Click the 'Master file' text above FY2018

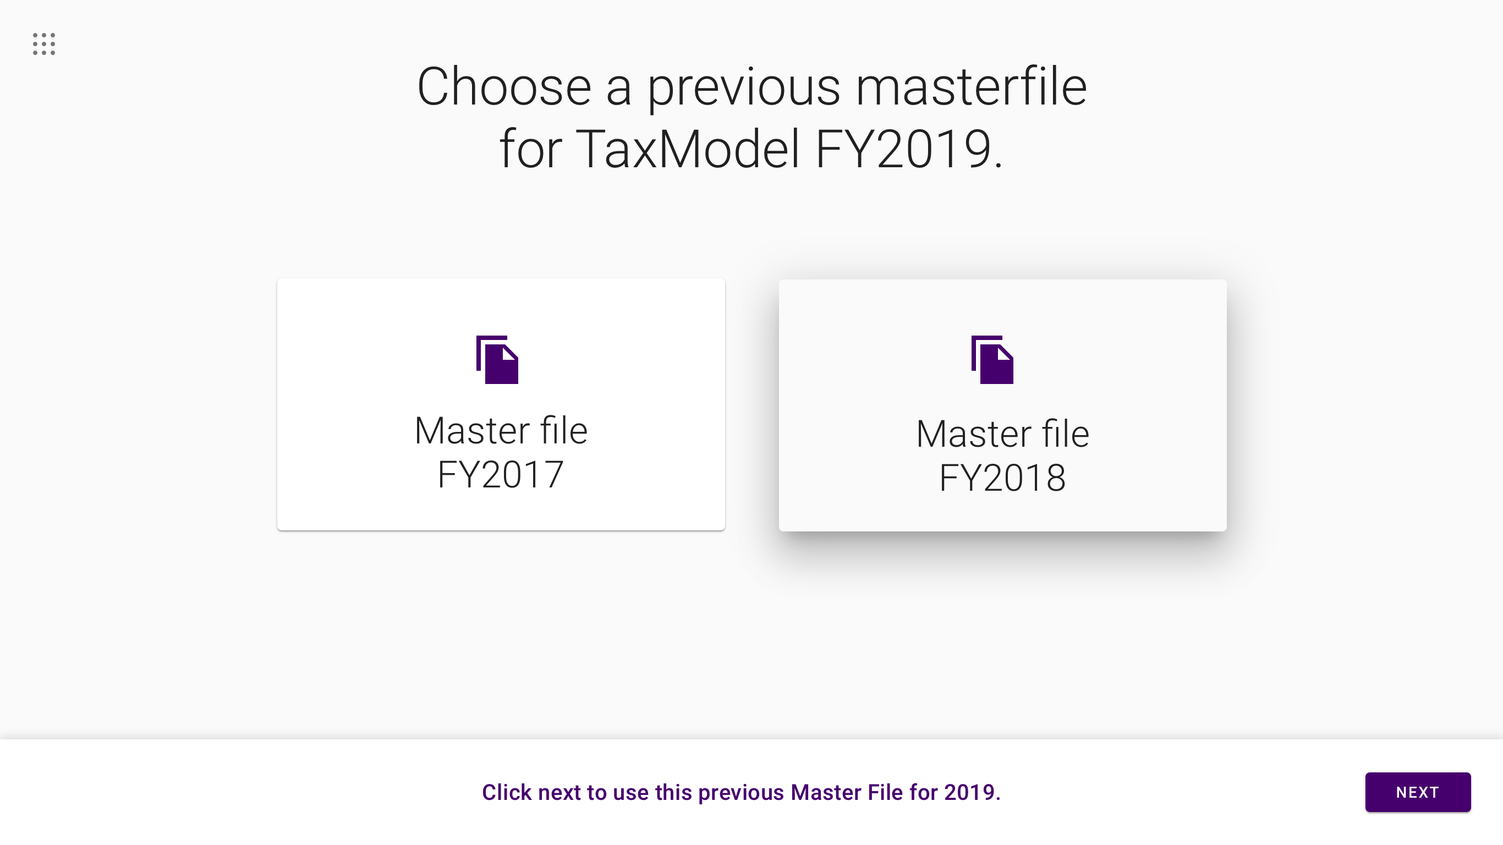tap(1002, 434)
